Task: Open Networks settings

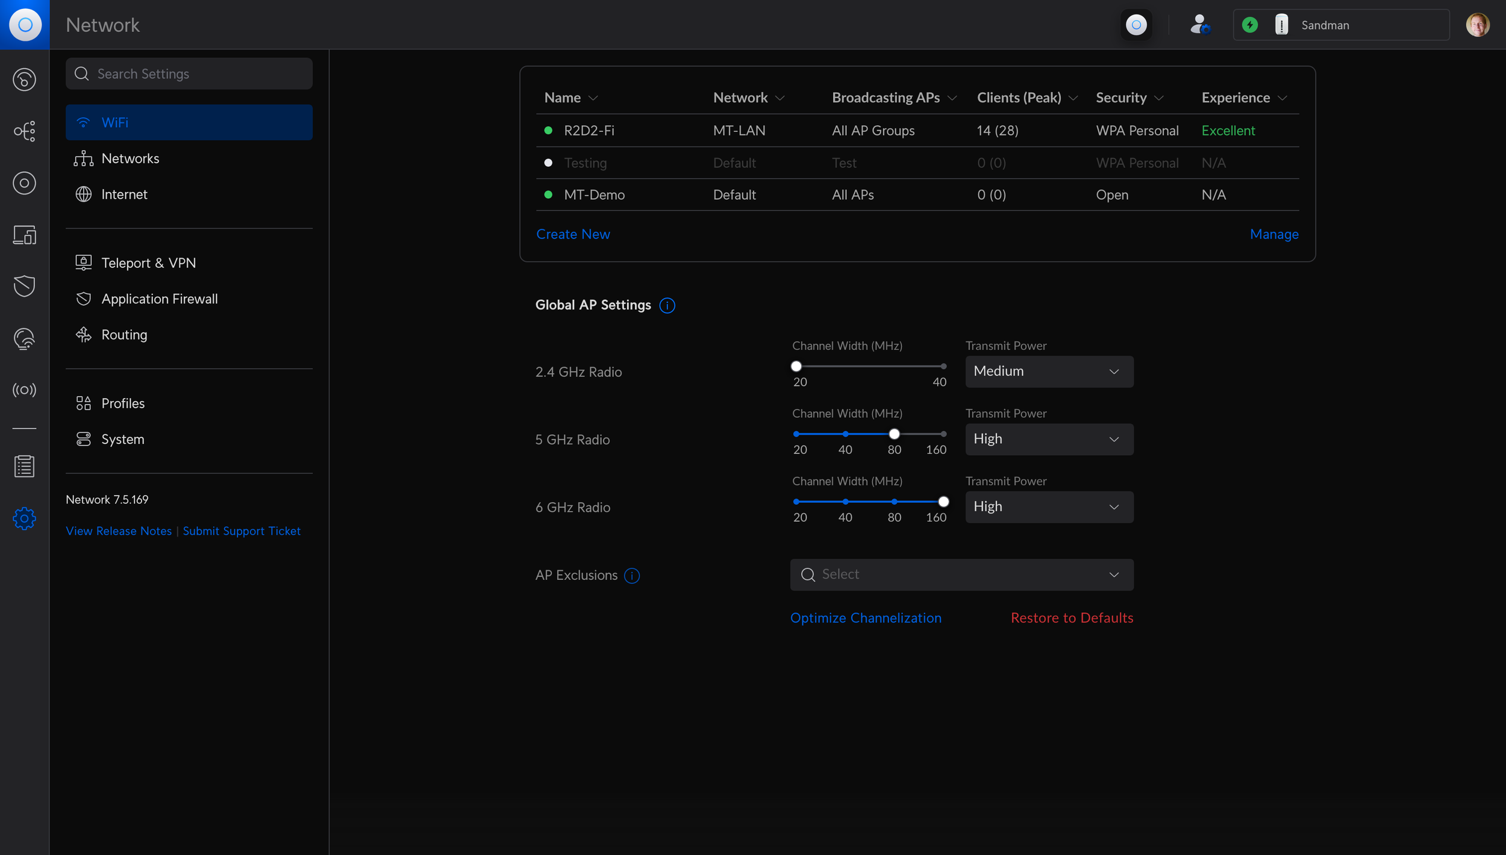Action: 189,158
